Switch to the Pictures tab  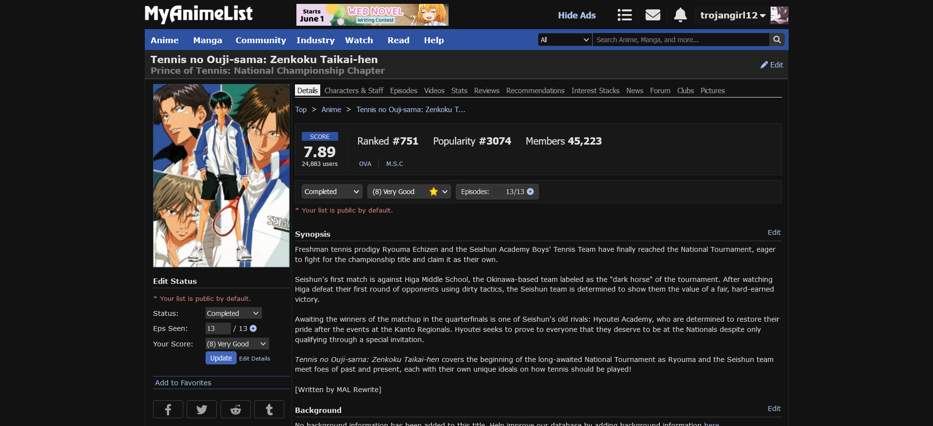point(713,91)
